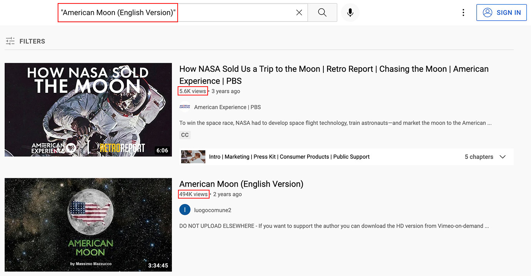Open the search FILTERS options
Screen dimensions: 531x276
[x=25, y=41]
